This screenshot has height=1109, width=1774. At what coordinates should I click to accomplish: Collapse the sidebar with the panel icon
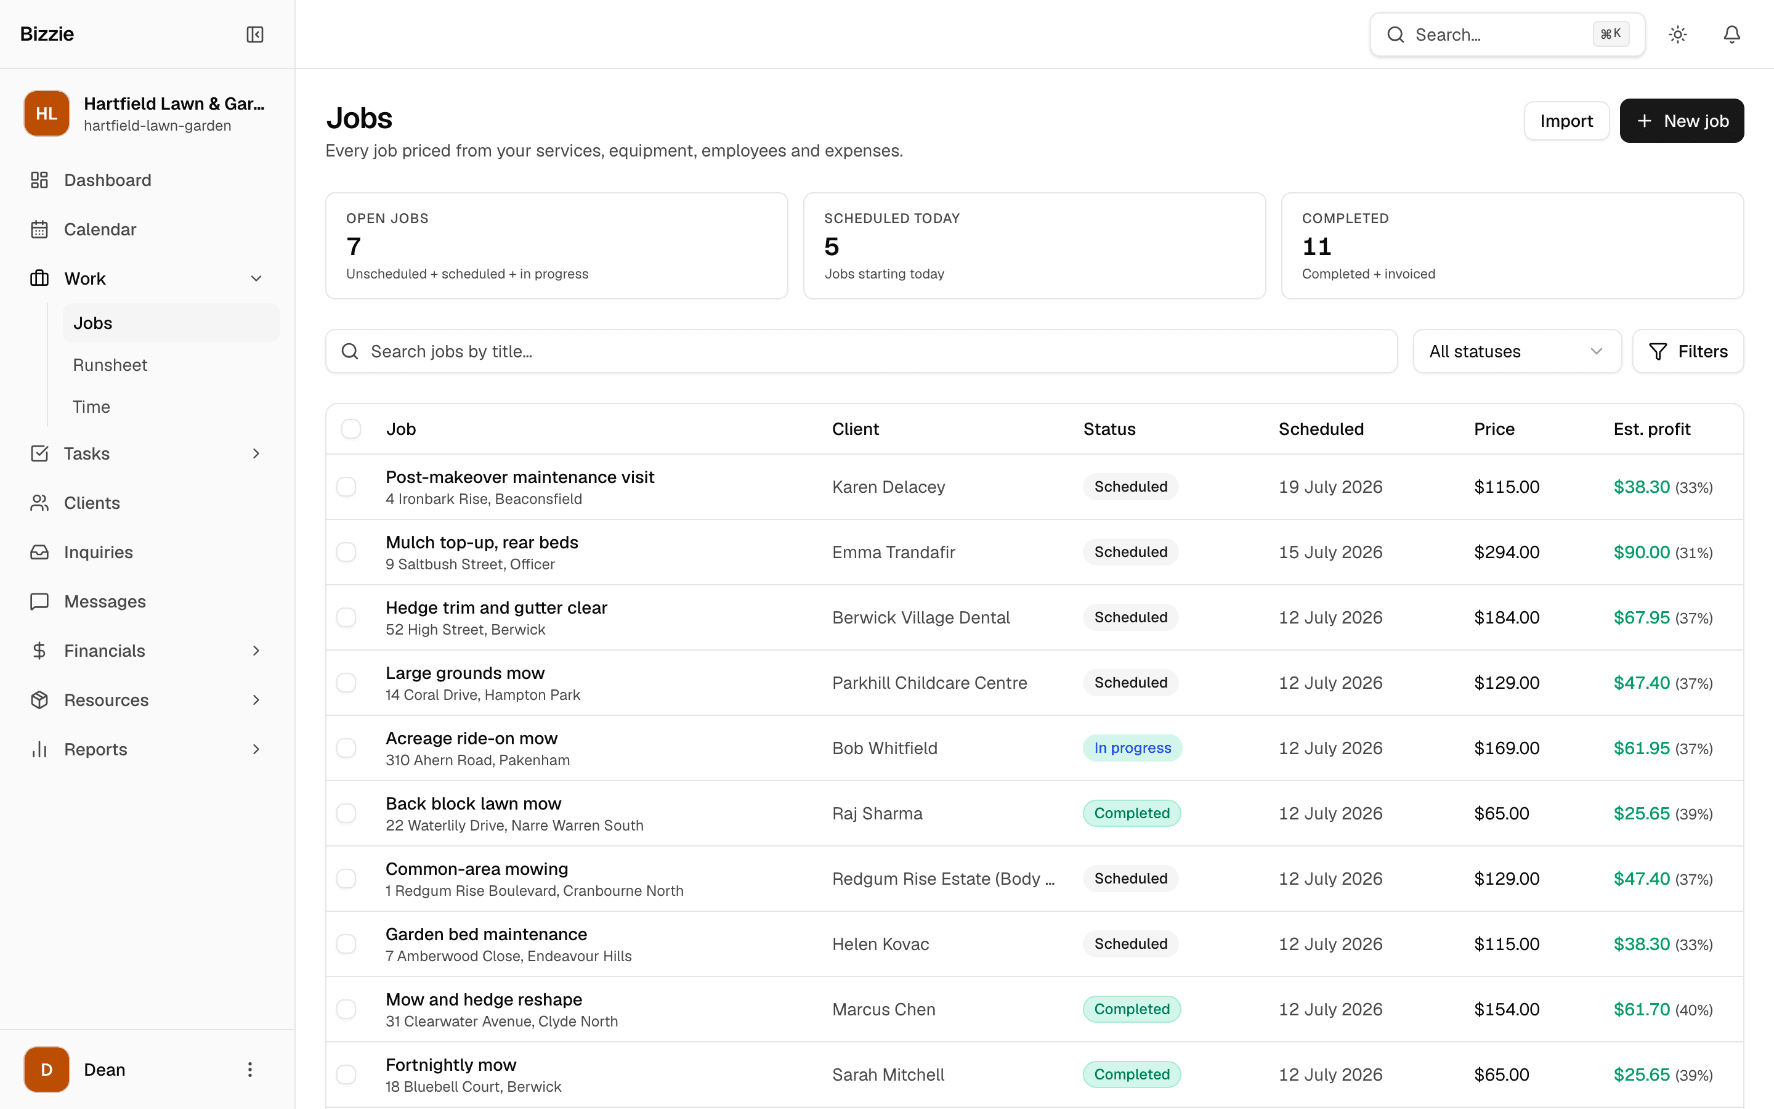[254, 35]
